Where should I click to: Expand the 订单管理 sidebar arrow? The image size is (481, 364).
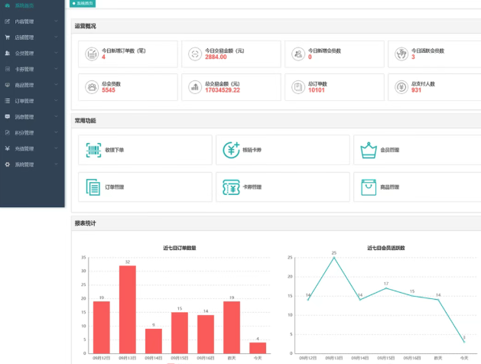56,101
